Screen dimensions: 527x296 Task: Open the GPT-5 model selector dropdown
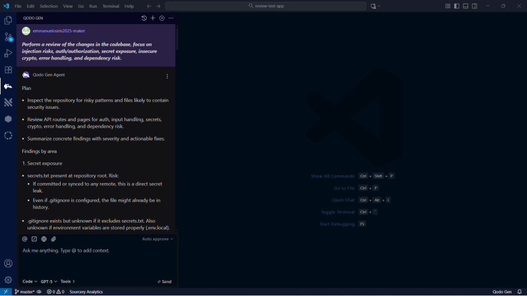pyautogui.click(x=48, y=281)
